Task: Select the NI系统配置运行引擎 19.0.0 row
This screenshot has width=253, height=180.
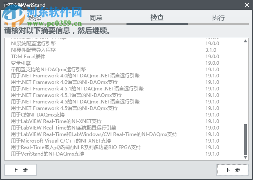Action: coord(115,44)
